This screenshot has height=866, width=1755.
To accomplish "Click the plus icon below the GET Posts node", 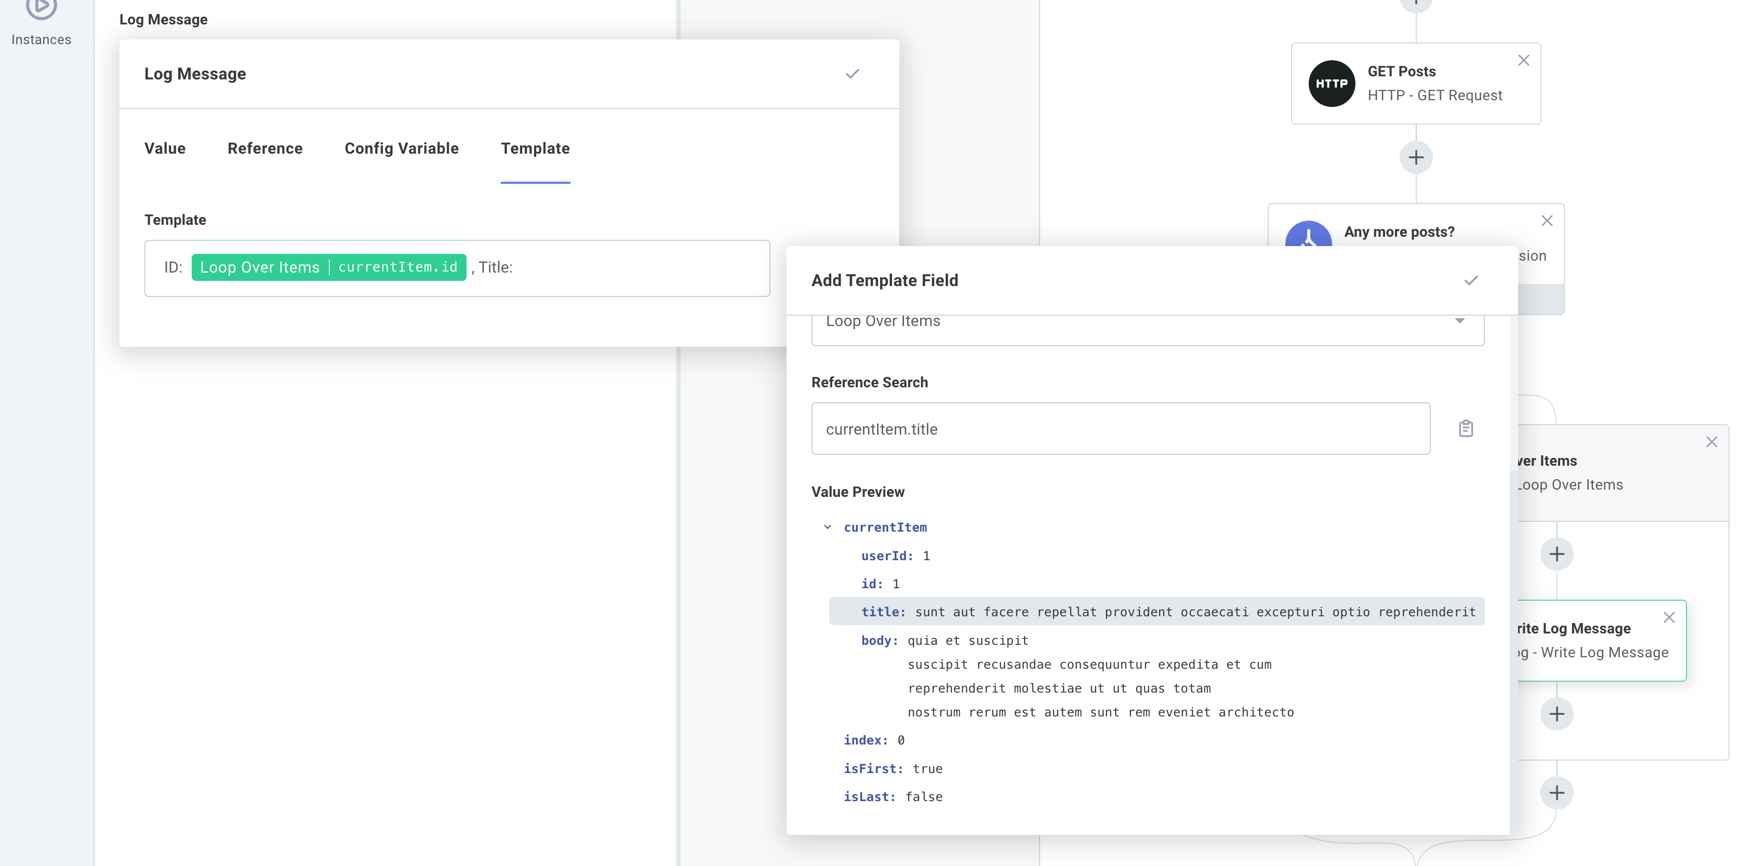I will 1415,157.
